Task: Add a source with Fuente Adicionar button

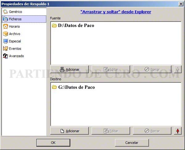Action: (x=69, y=69)
